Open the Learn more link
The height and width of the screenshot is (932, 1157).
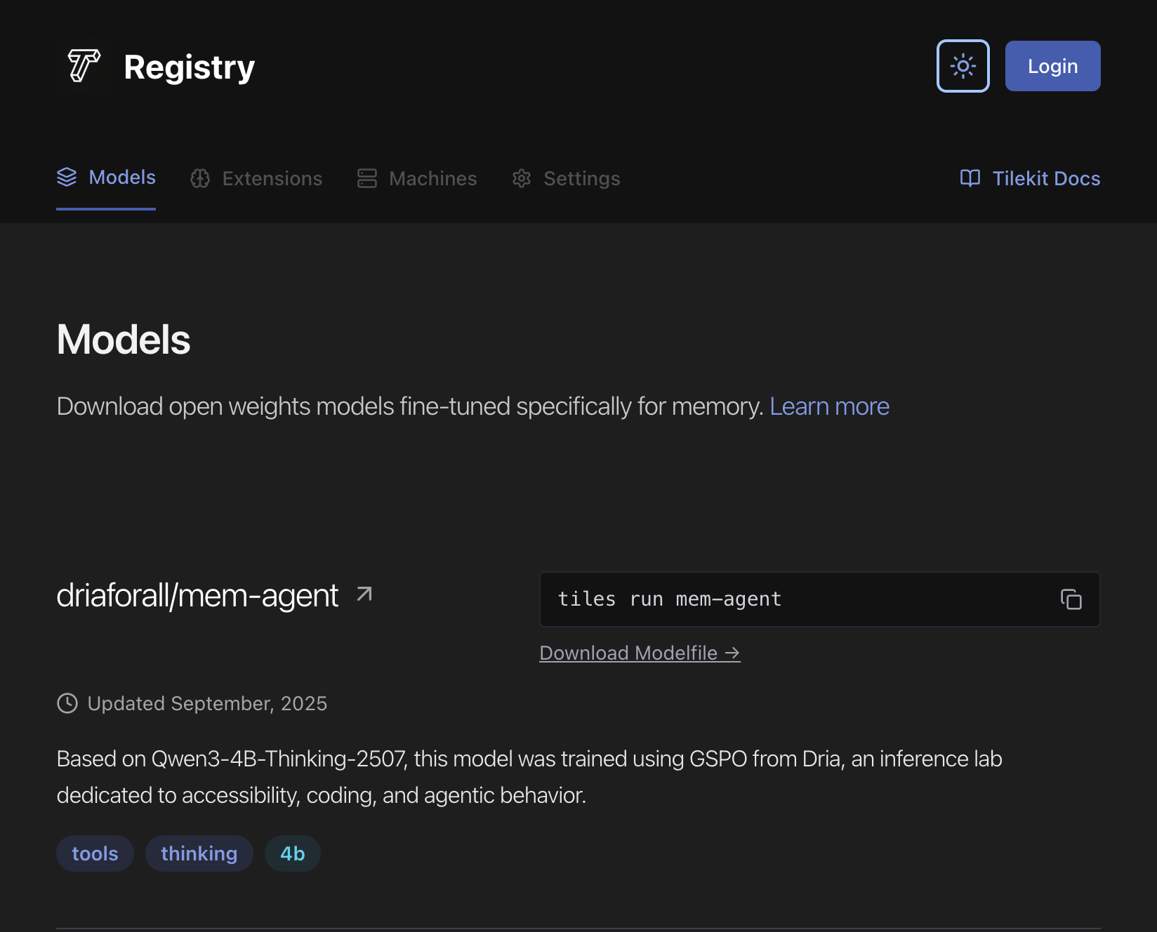829,406
